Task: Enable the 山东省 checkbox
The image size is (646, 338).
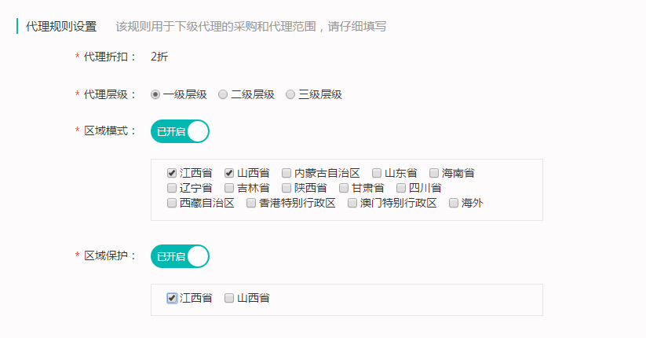Action: click(x=377, y=172)
